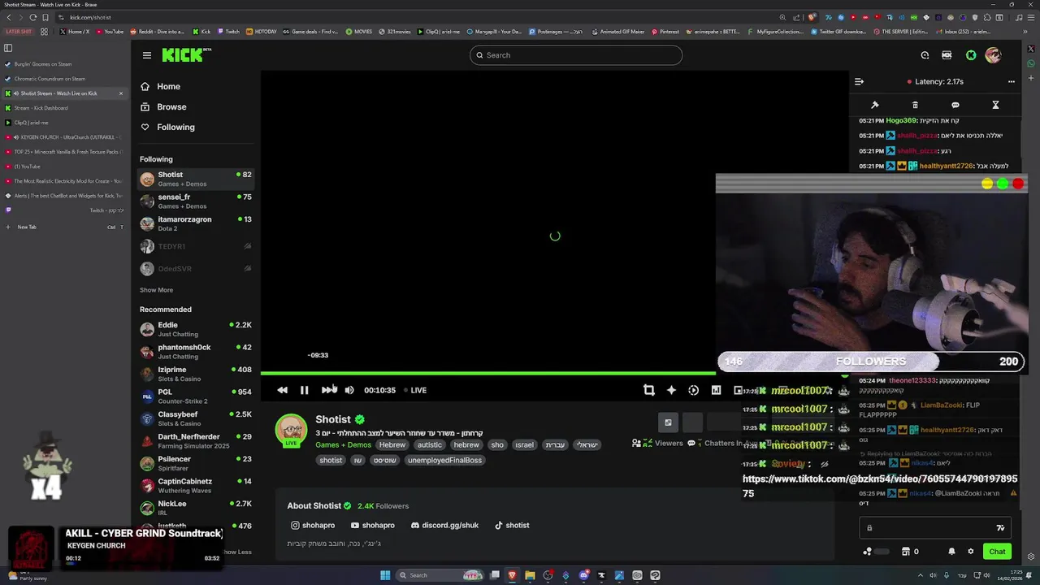This screenshot has width=1040, height=585.
Task: Open the stream stats bar-chart icon
Action: [716, 390]
